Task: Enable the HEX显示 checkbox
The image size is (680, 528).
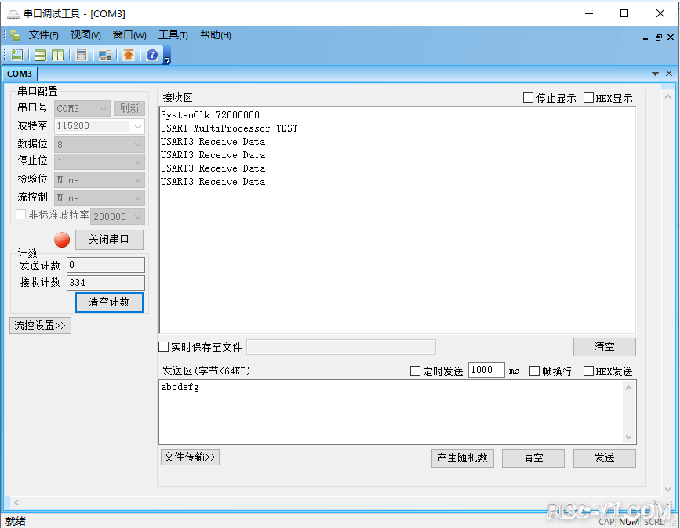Action: [588, 98]
